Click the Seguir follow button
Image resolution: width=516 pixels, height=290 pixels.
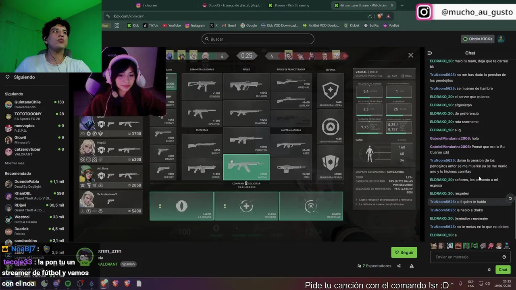[404, 253]
